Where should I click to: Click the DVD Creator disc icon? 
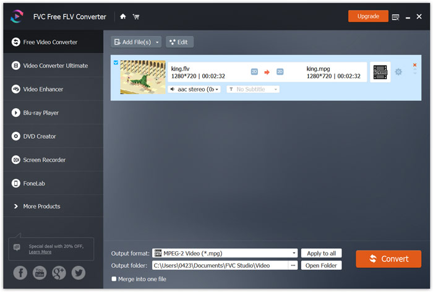[x=15, y=136]
